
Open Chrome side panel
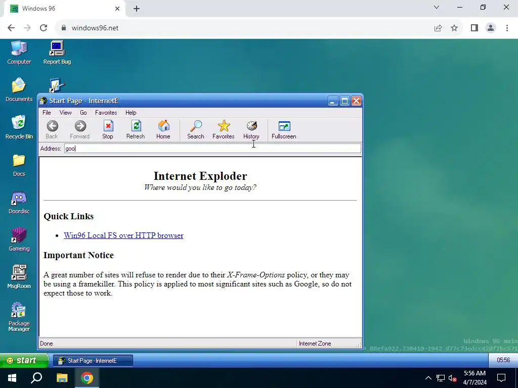[474, 28]
